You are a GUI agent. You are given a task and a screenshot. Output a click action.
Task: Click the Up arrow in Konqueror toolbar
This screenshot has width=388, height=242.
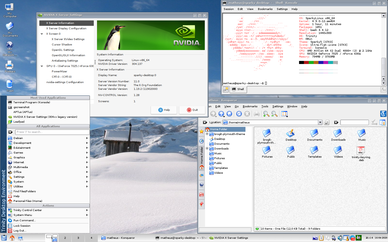(x=221, y=114)
